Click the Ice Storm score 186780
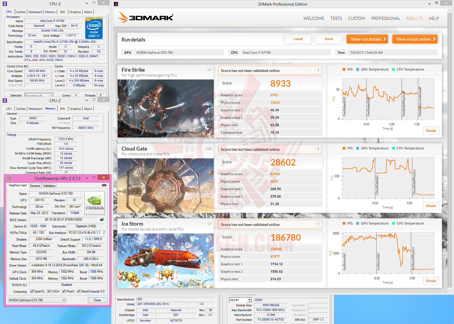Viewport: 454px width, 324px height. pyautogui.click(x=286, y=237)
